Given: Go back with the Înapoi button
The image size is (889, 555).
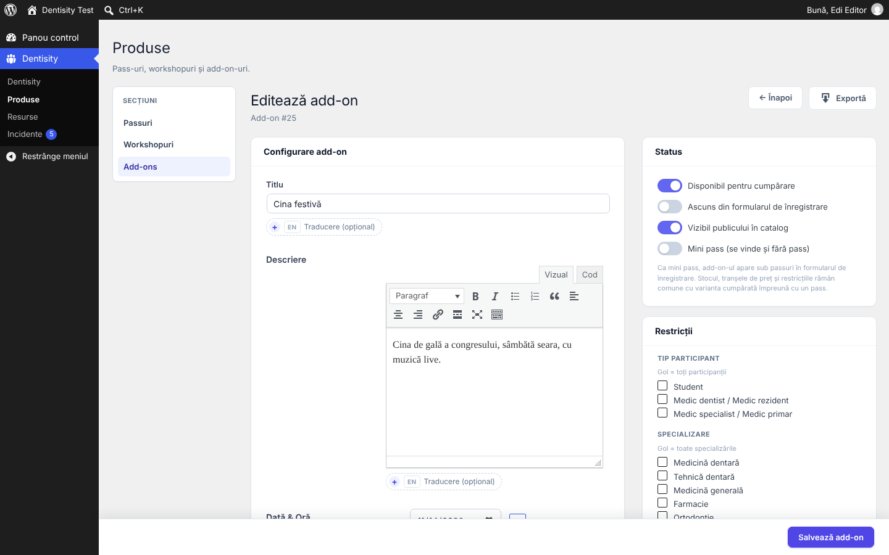Looking at the screenshot, I should click(775, 98).
